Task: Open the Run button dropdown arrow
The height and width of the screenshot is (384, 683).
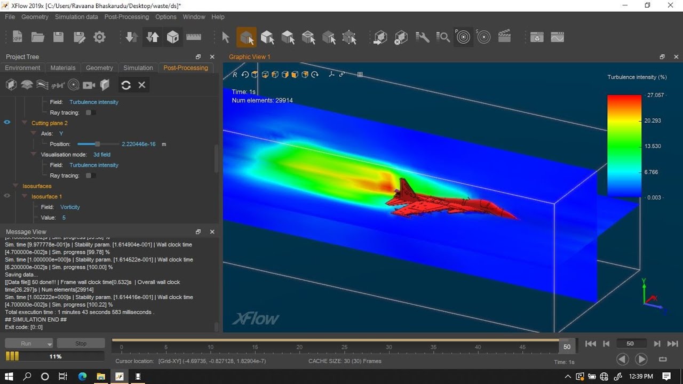Action: [50, 344]
